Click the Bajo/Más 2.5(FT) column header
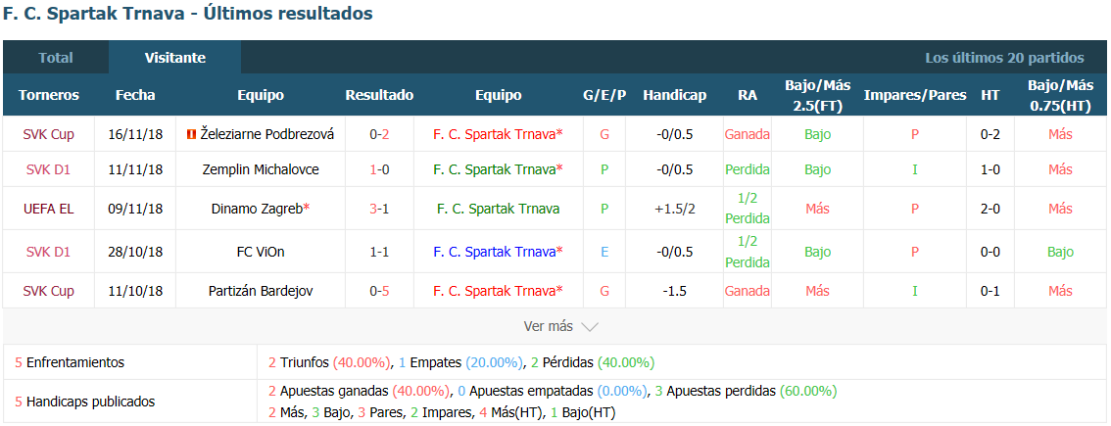The width and height of the screenshot is (1111, 426). pos(817,95)
